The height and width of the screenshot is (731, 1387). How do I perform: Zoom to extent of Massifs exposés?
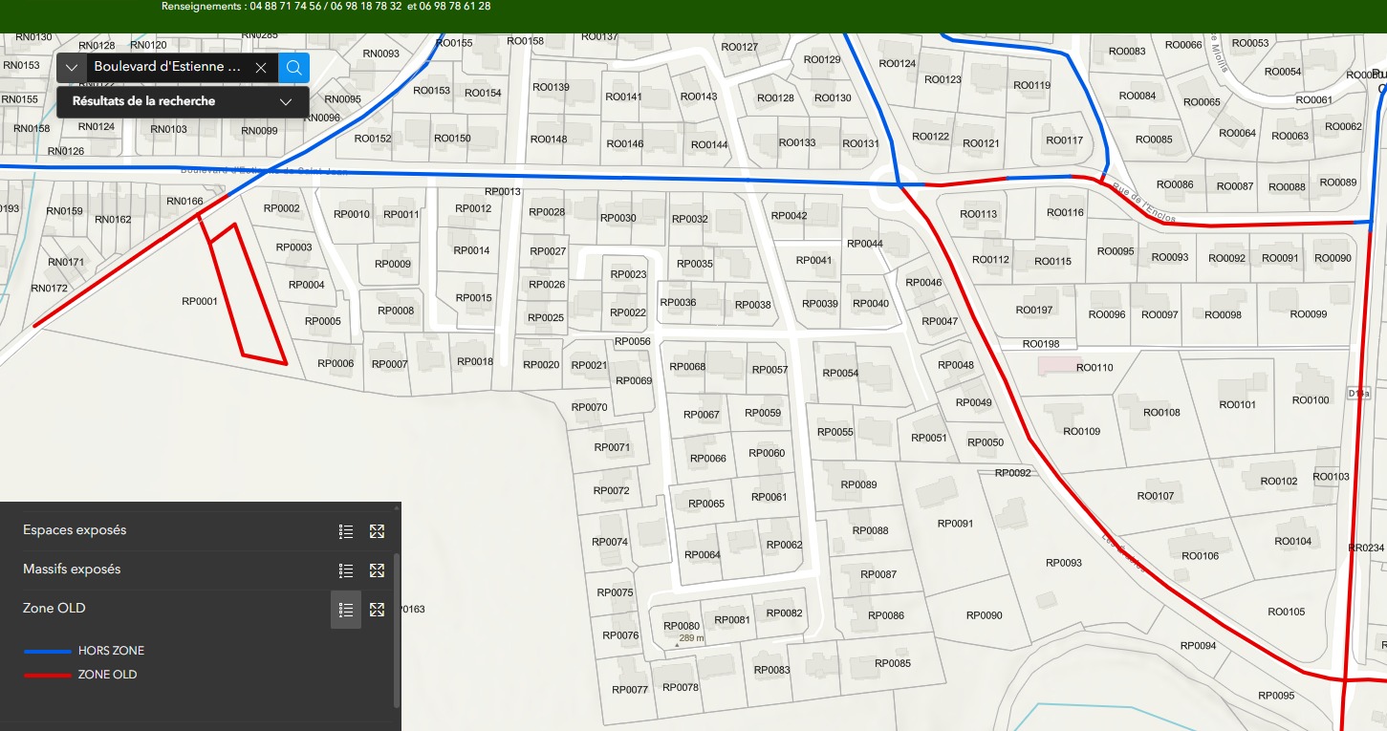[x=377, y=570]
